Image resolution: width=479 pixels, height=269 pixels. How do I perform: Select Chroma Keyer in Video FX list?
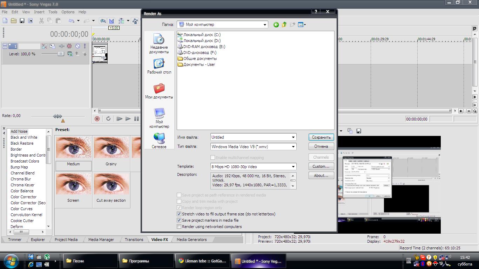tap(22, 185)
